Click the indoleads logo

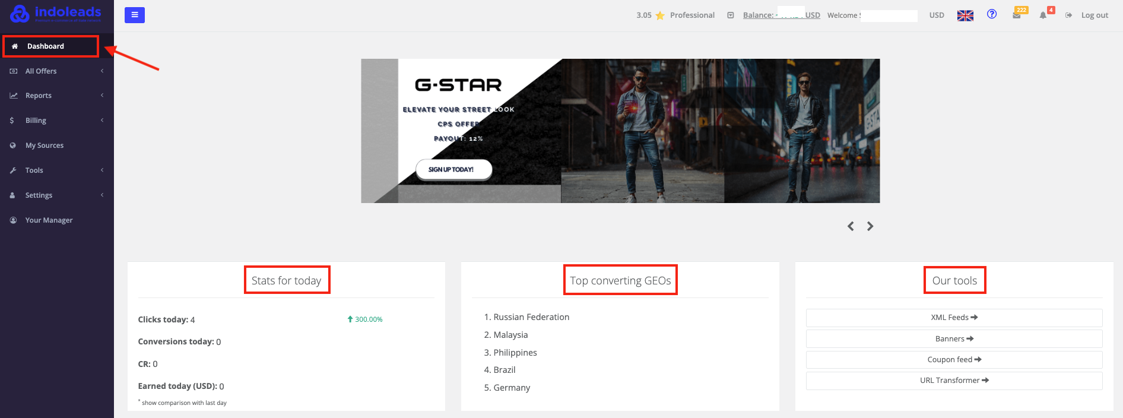pyautogui.click(x=56, y=13)
